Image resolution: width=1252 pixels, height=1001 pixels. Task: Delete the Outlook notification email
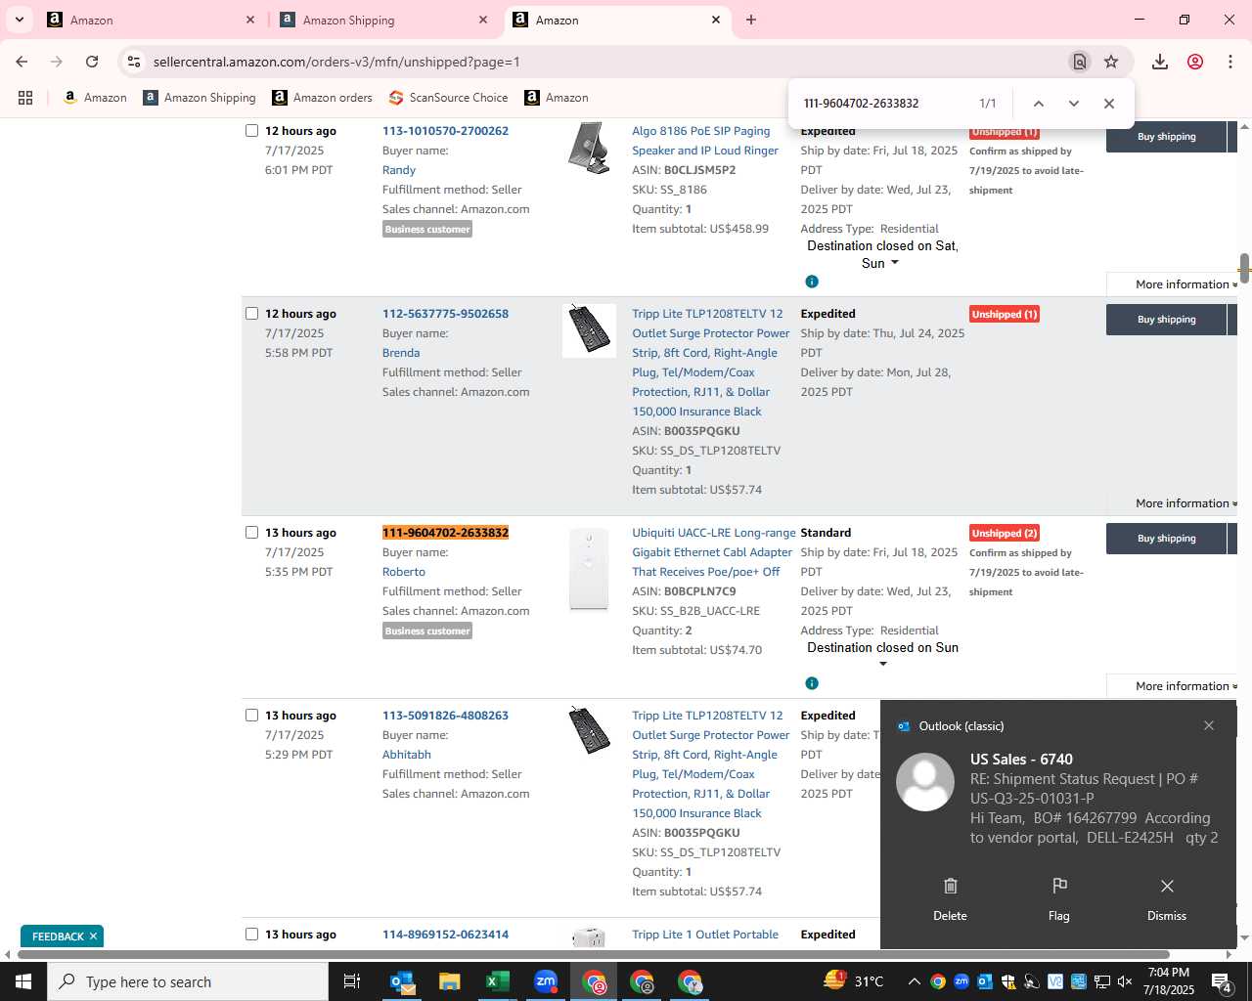[950, 899]
